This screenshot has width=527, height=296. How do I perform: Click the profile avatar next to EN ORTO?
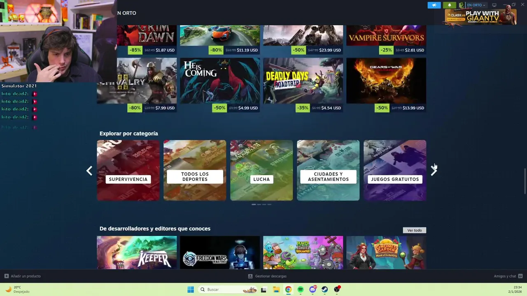tap(462, 5)
